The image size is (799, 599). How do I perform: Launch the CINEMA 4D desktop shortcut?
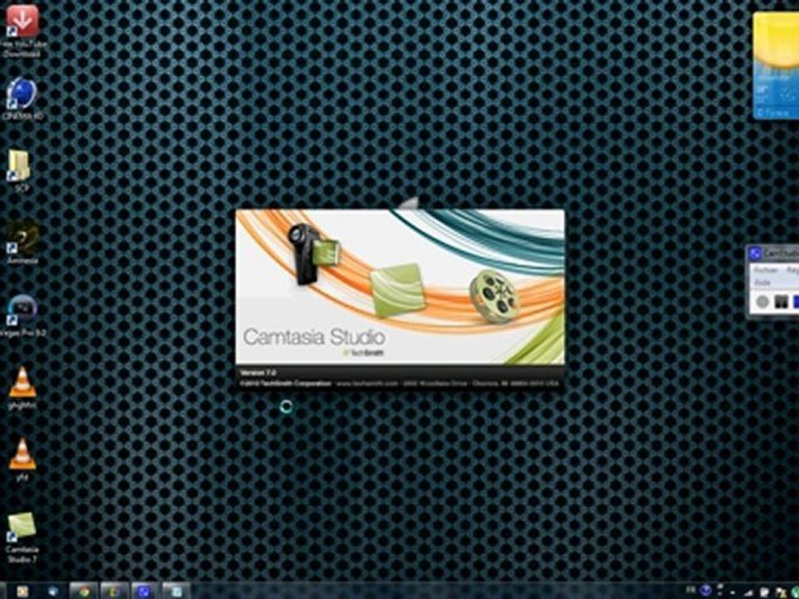tap(22, 99)
